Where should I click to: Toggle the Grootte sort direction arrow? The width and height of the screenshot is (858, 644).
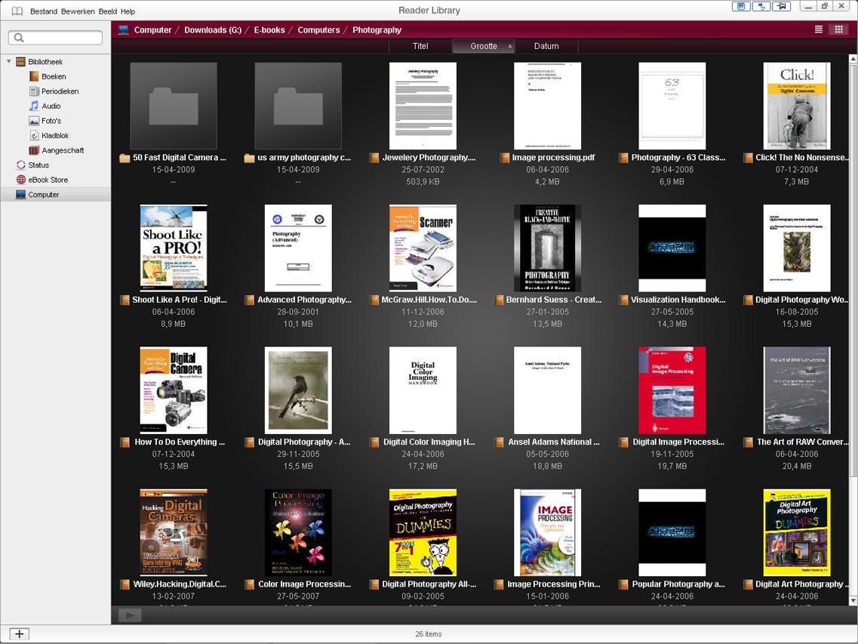[510, 46]
